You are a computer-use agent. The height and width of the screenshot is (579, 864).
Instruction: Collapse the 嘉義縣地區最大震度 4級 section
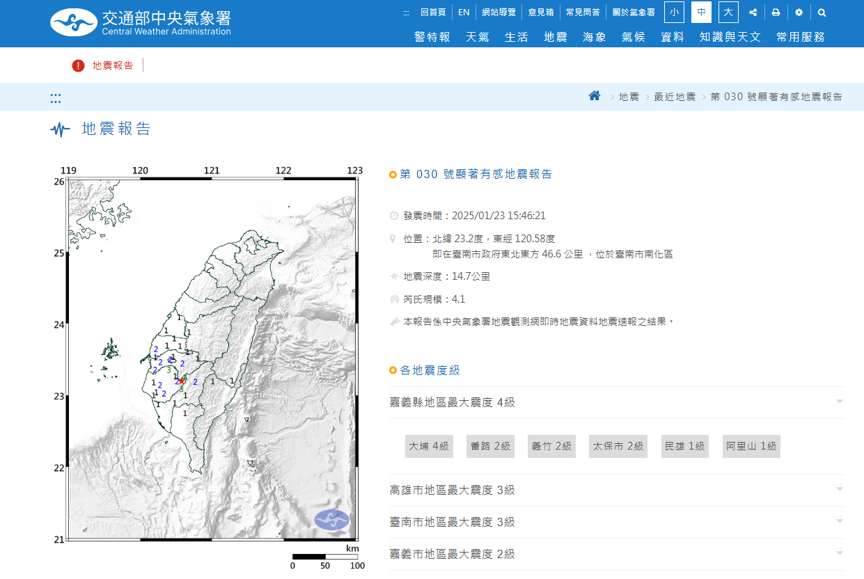[x=616, y=402]
